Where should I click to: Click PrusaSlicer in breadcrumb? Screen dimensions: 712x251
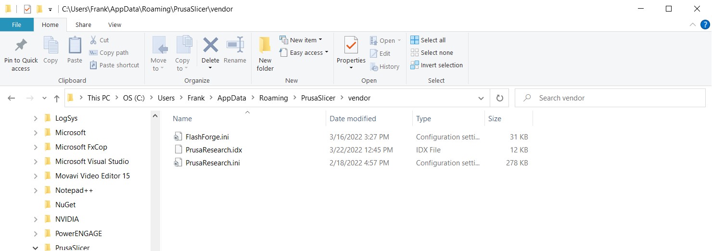coord(318,98)
